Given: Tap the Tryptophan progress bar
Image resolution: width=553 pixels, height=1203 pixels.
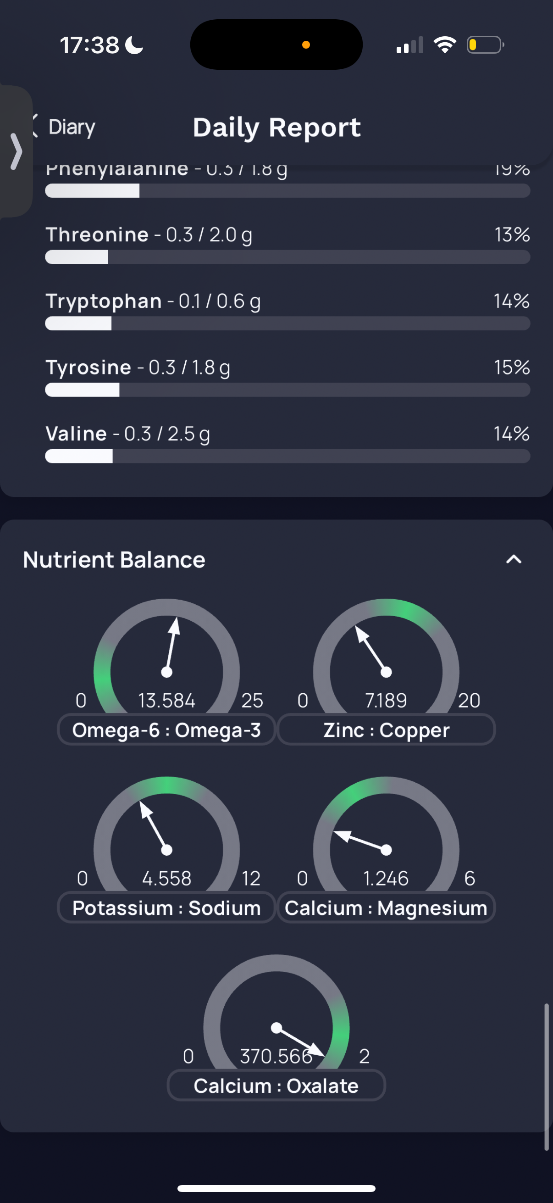Looking at the screenshot, I should [288, 323].
